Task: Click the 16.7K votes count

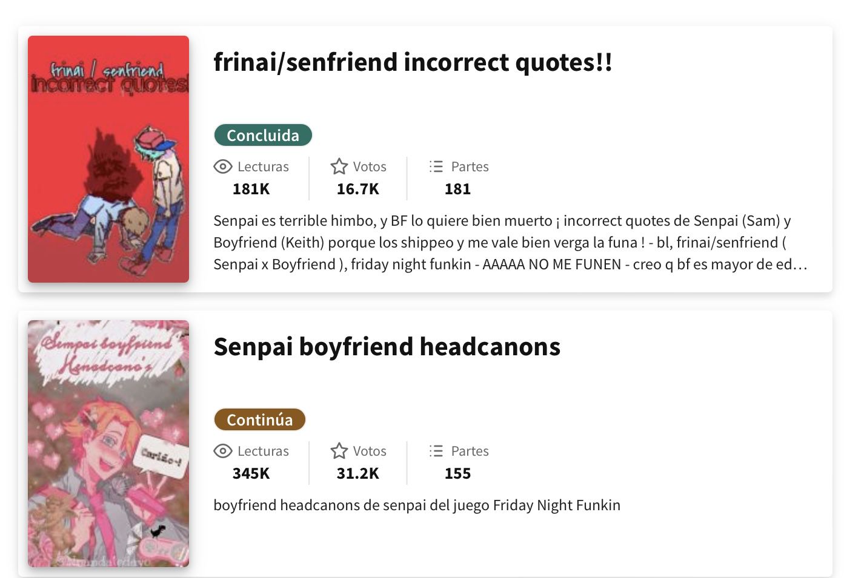Action: (358, 189)
